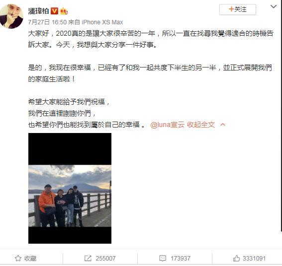Open the 潘瑋柏 username link
The width and height of the screenshot is (282, 266).
coord(38,11)
